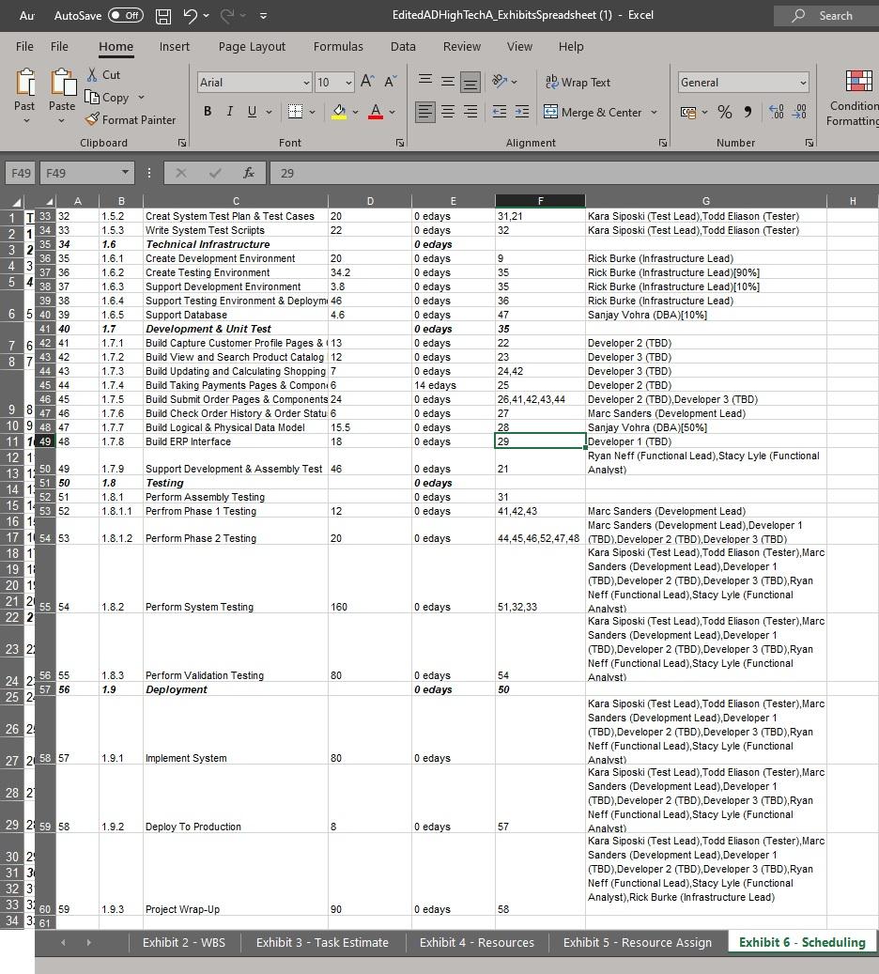This screenshot has height=974, width=879.
Task: Switch to the Formulas ribbon tab
Action: (x=337, y=46)
